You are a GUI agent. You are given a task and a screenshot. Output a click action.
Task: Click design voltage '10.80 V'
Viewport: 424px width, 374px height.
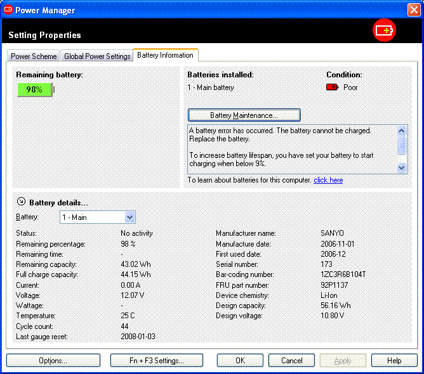click(x=332, y=316)
